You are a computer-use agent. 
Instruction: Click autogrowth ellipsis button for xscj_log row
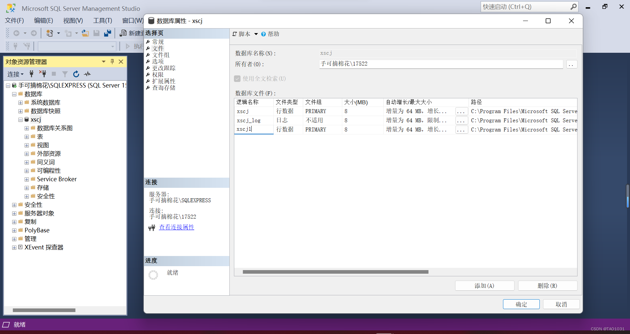pyautogui.click(x=461, y=121)
